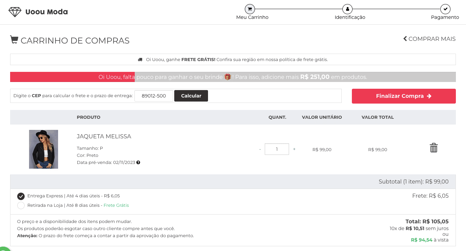Viewport: 466px width, 251px height.
Task: Click the Carrinho de Compras heading
Action: (x=75, y=40)
